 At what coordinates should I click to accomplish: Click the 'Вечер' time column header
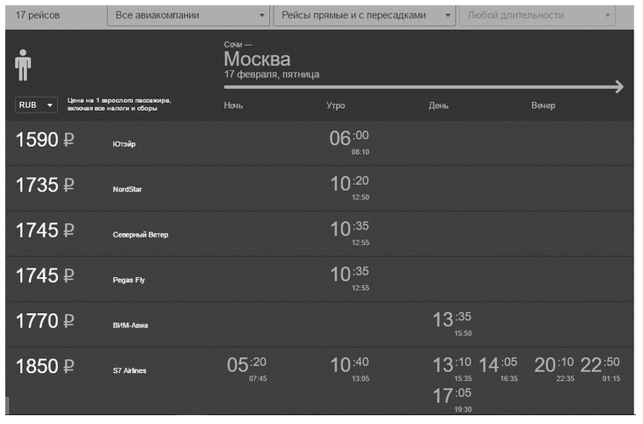click(544, 106)
